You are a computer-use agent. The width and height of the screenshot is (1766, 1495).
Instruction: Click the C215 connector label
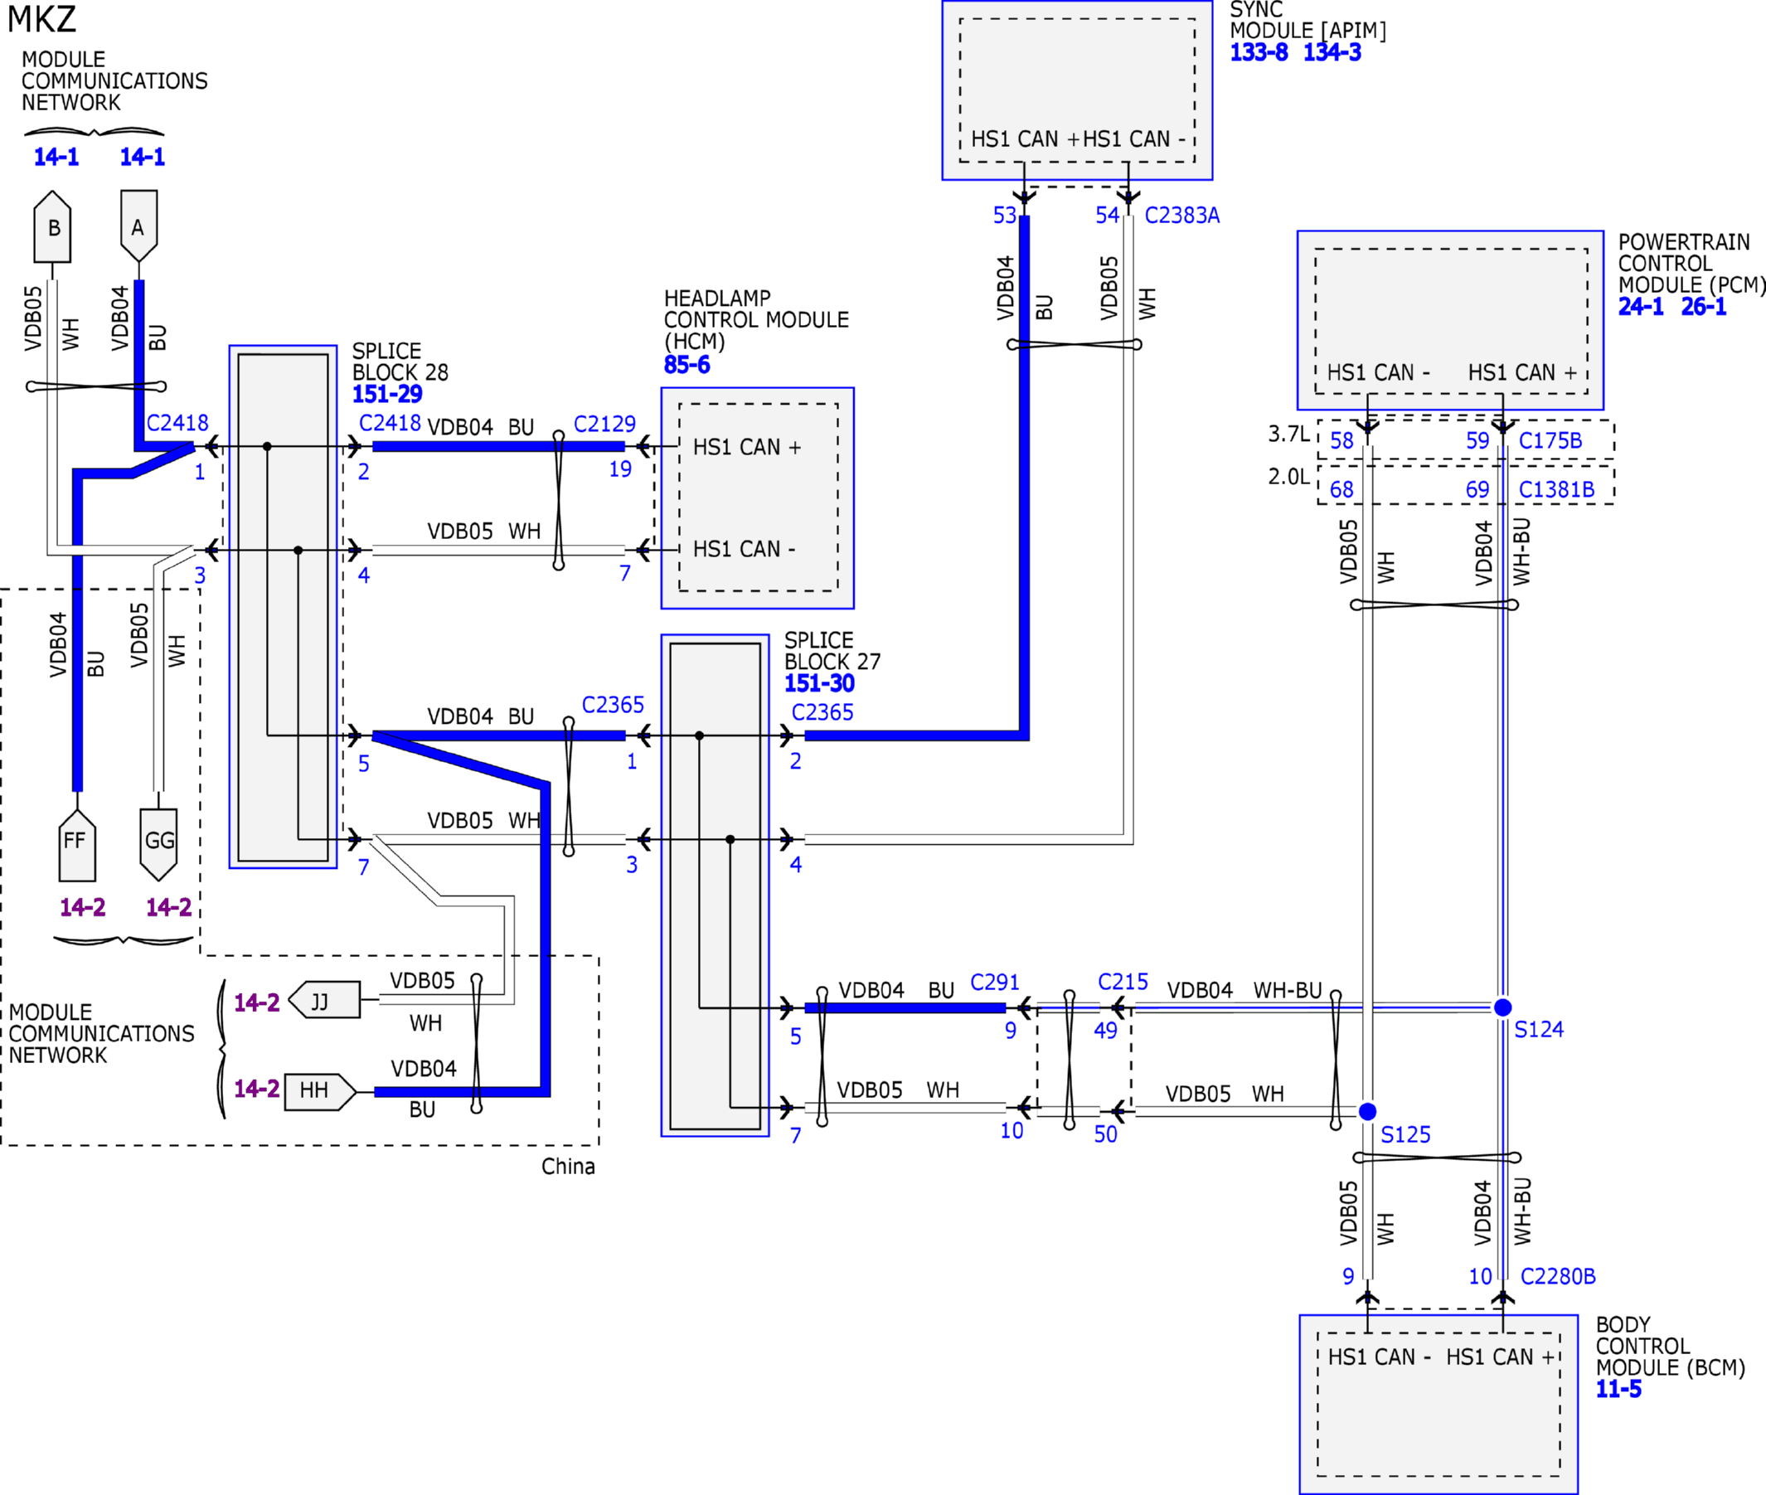tap(1123, 983)
